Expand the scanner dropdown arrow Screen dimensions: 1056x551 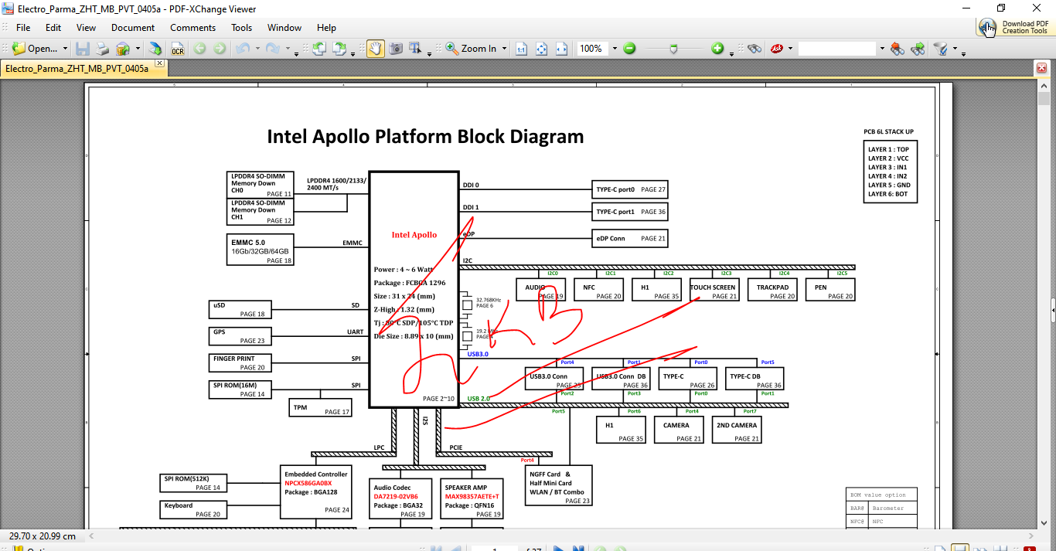138,48
